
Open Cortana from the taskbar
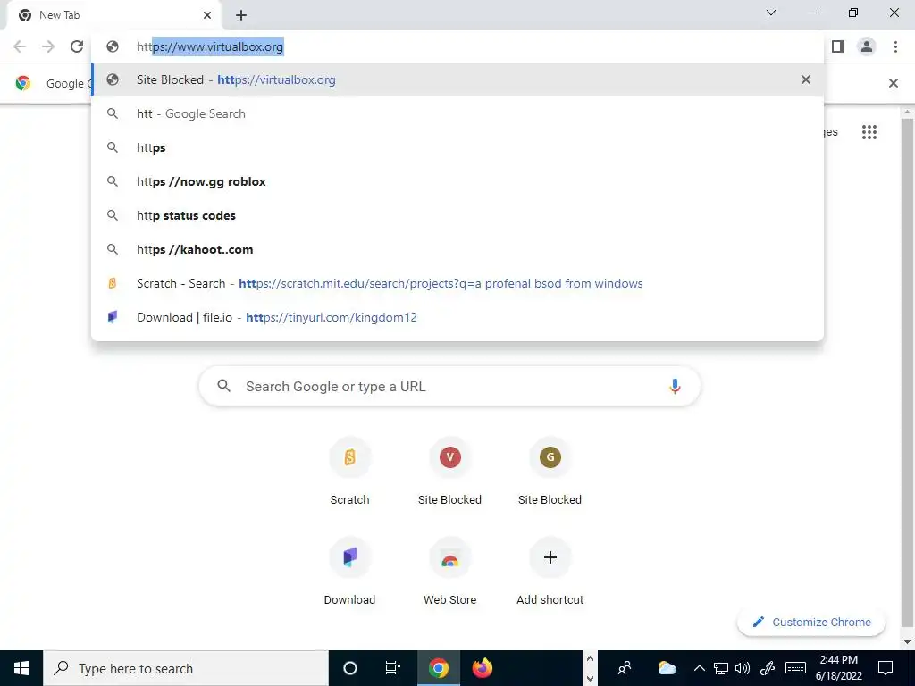point(349,668)
